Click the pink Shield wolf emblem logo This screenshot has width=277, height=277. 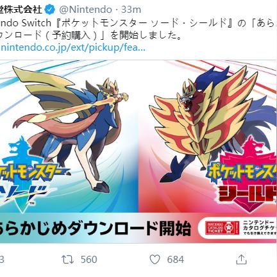[x=246, y=174]
